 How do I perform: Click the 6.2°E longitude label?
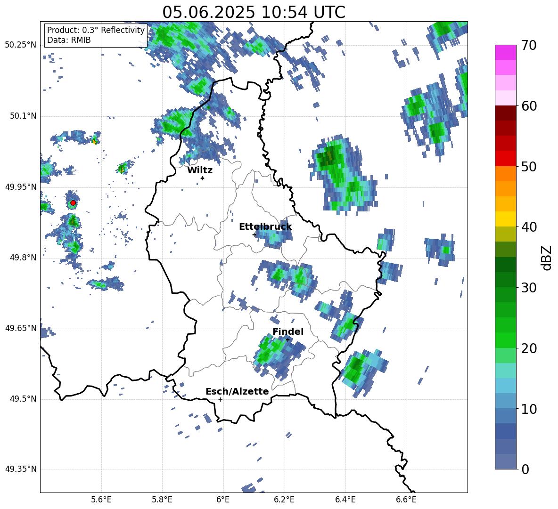pos(284,500)
